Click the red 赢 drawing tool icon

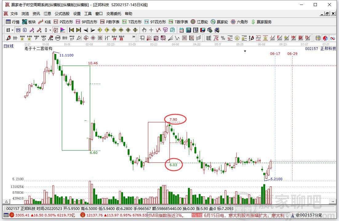click(121, 38)
